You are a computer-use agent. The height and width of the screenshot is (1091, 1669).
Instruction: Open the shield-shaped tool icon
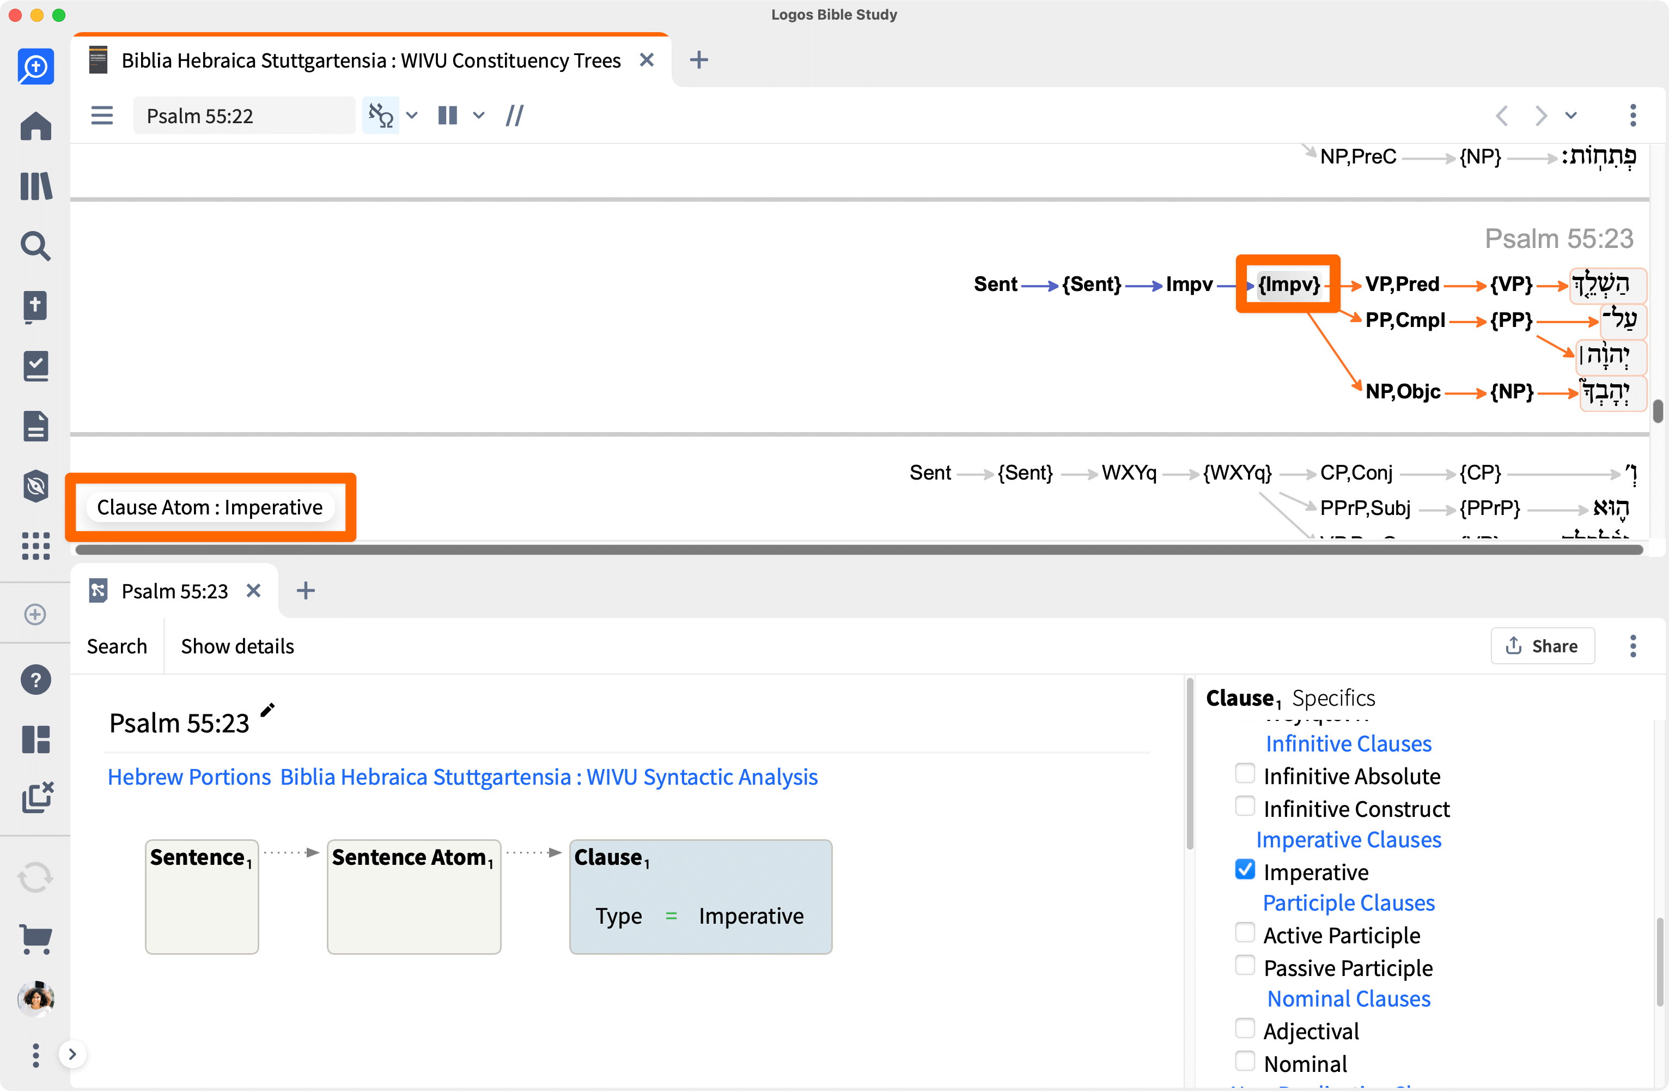[36, 486]
